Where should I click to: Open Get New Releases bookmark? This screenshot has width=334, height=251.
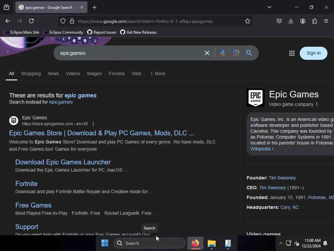[x=138, y=32]
